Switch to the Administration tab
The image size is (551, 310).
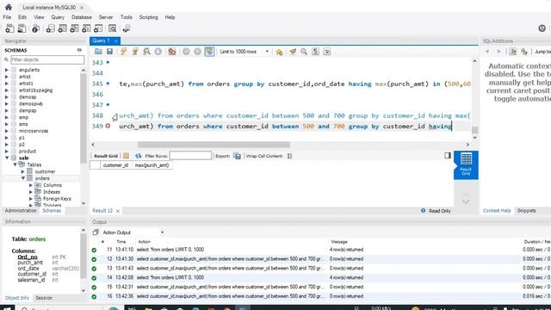(x=21, y=210)
